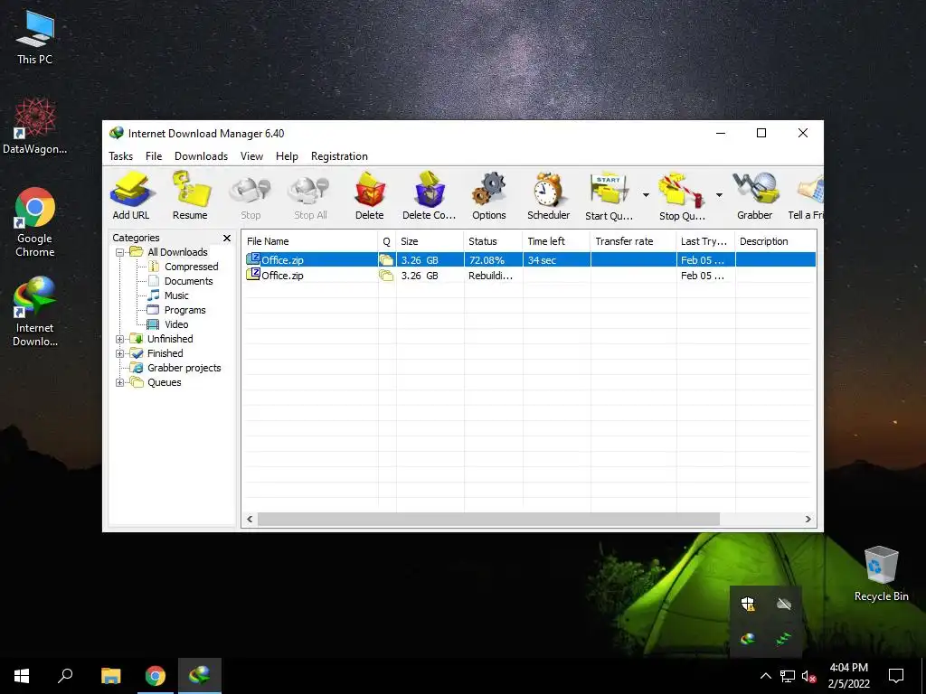The width and height of the screenshot is (926, 694).
Task: Open the Registration menu
Action: 340,156
